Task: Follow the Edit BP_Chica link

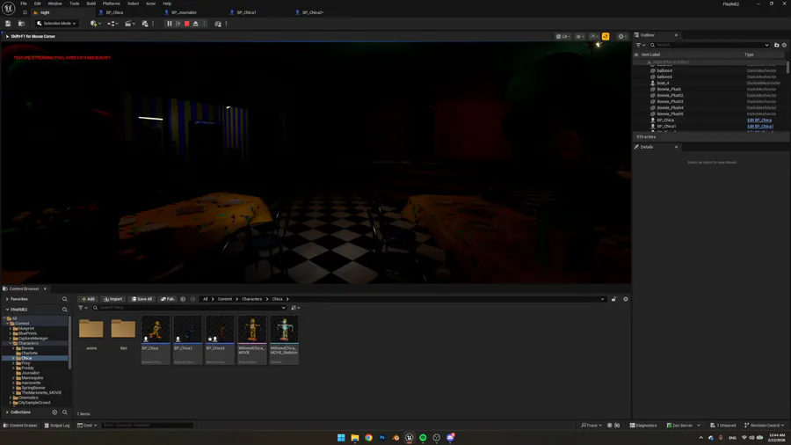Action: coord(759,120)
